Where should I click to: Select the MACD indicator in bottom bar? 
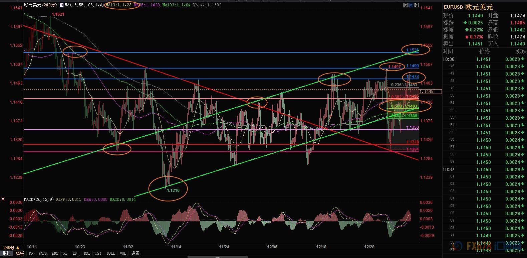point(42,254)
